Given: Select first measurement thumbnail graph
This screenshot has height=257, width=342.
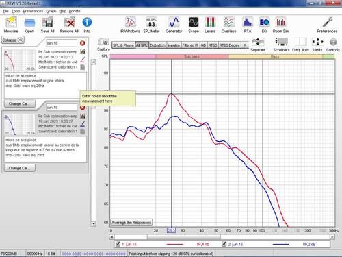Looking at the screenshot, I should click(19, 60).
